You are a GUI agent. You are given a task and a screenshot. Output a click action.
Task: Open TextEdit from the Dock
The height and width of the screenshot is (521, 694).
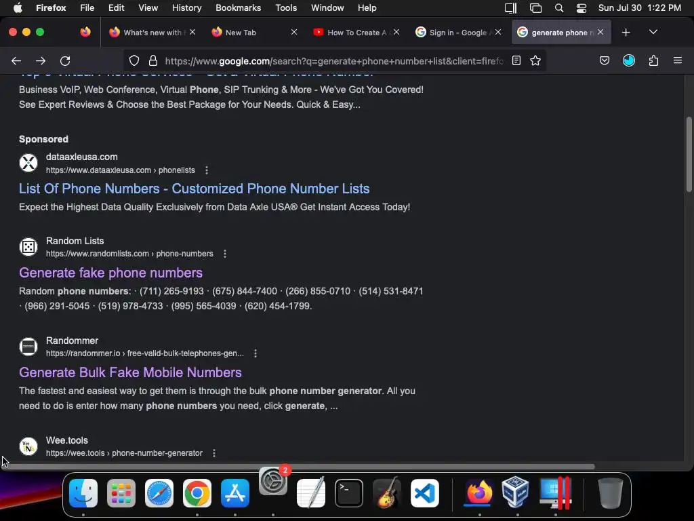[310, 493]
